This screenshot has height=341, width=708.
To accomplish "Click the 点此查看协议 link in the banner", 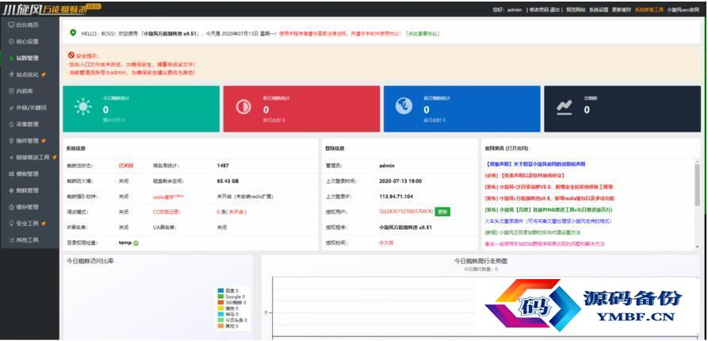I will pos(423,33).
